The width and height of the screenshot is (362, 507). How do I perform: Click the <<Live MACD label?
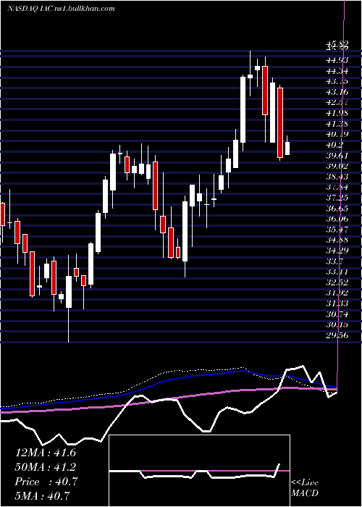305,488
